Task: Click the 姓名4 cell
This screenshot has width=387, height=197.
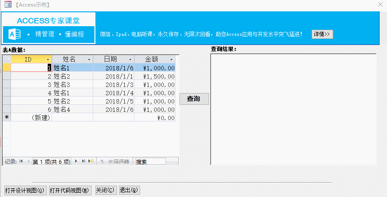Action: 73,109
